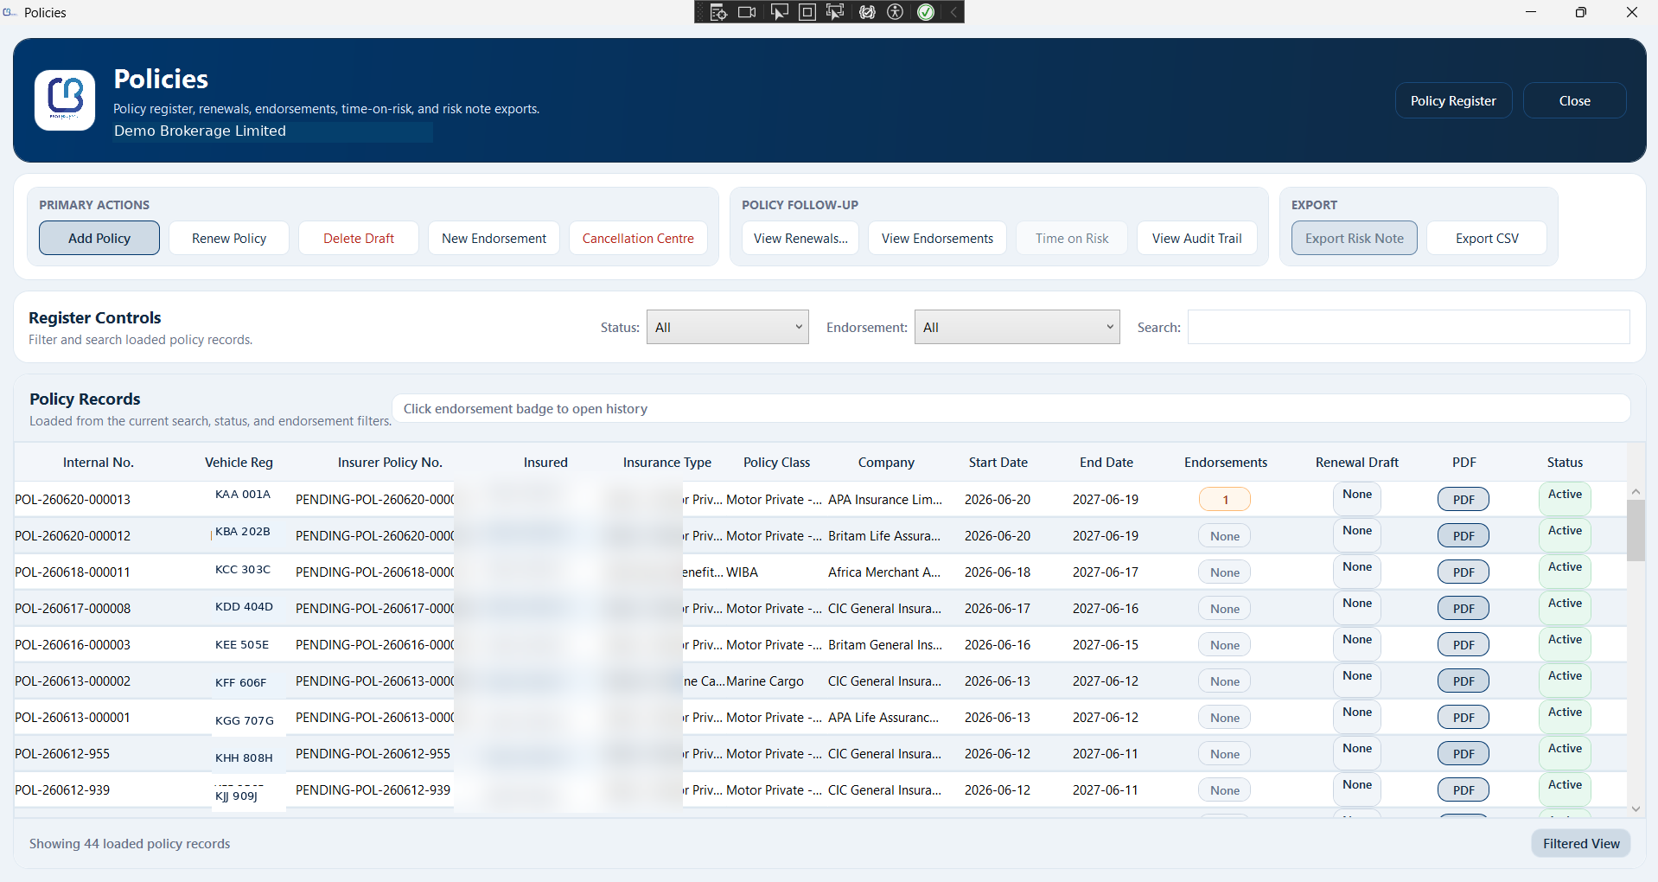Open endorsement badge 1 for POL-260620-000013
1658x882 pixels.
coord(1225,500)
